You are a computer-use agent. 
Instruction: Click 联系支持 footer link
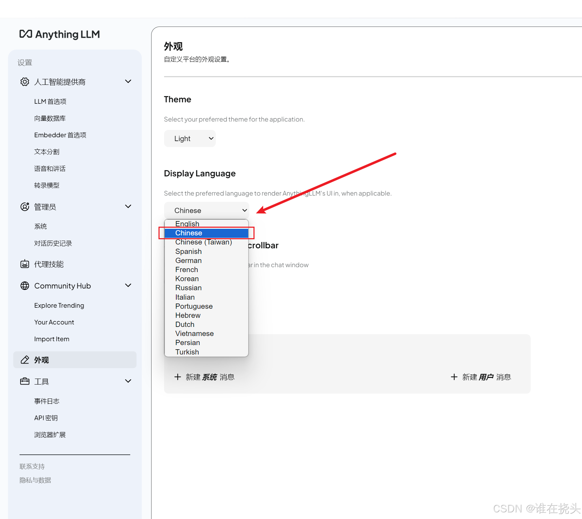tap(32, 466)
